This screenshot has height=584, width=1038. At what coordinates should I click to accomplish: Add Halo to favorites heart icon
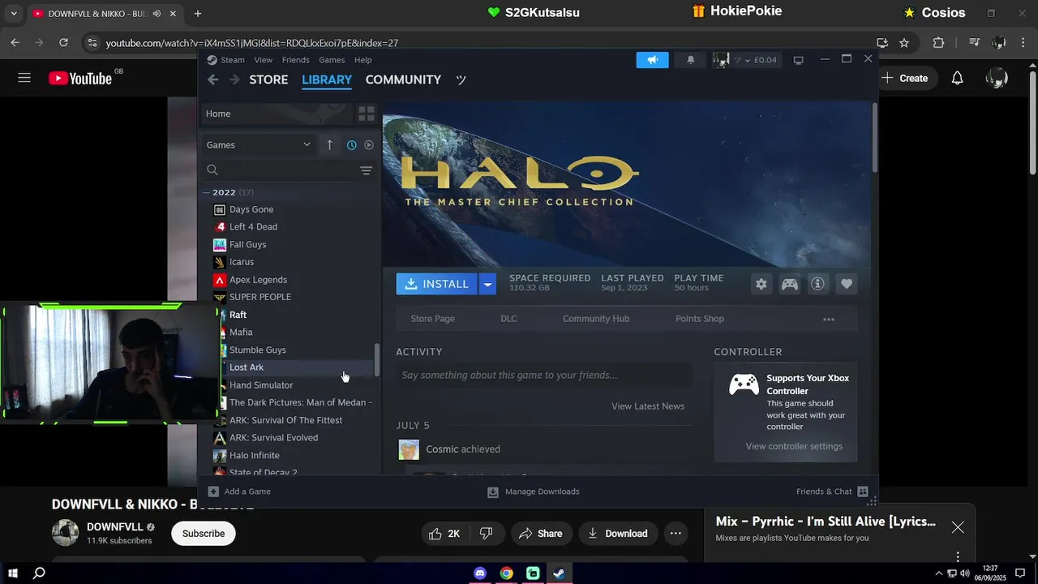pyautogui.click(x=846, y=284)
